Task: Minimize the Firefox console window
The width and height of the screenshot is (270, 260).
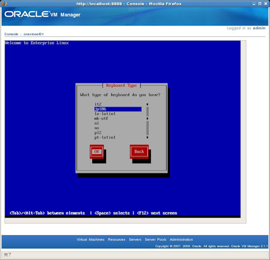Action: tap(254, 4)
